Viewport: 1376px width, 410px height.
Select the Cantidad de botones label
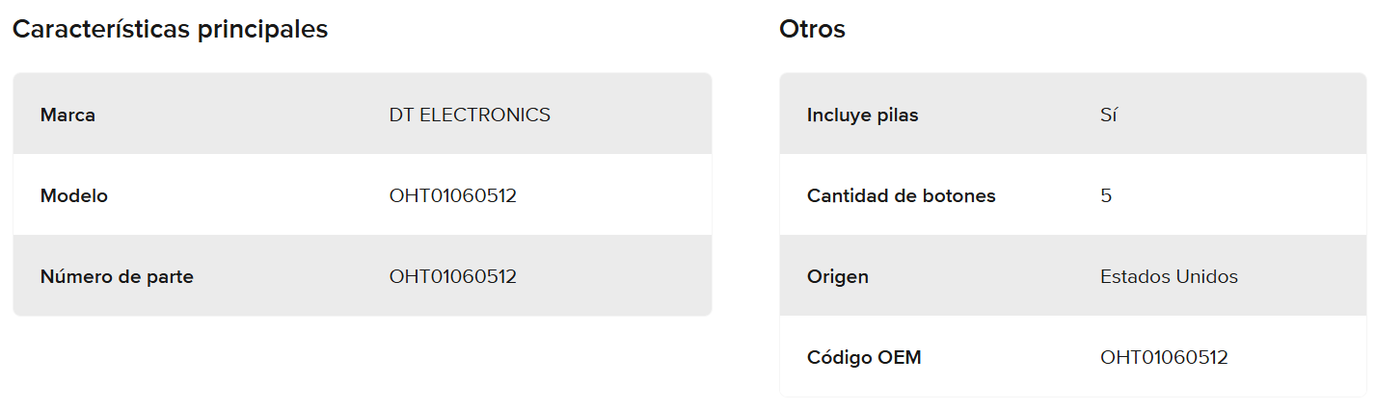point(901,196)
